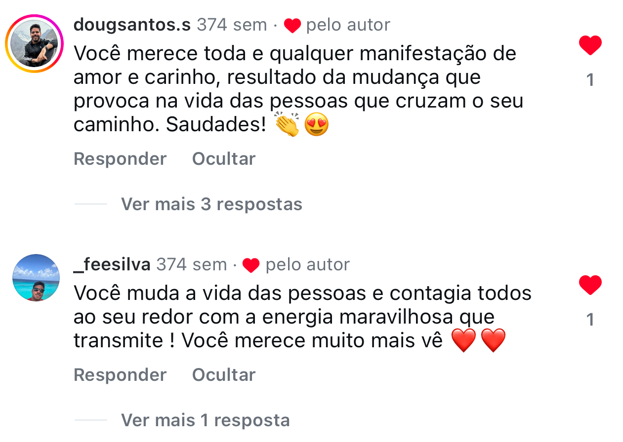Like the comment by _feesilva
This screenshot has height=442, width=623.
[x=590, y=286]
